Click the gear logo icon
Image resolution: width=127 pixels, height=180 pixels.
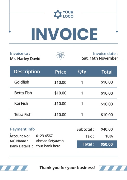click(58, 14)
